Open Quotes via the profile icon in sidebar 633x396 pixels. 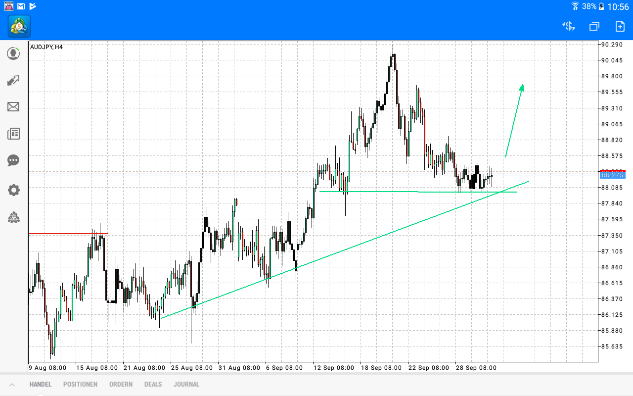click(13, 53)
